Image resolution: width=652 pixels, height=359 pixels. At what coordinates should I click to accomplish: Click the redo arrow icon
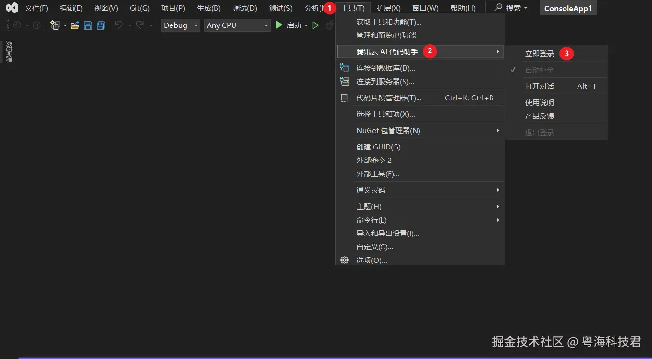[140, 25]
